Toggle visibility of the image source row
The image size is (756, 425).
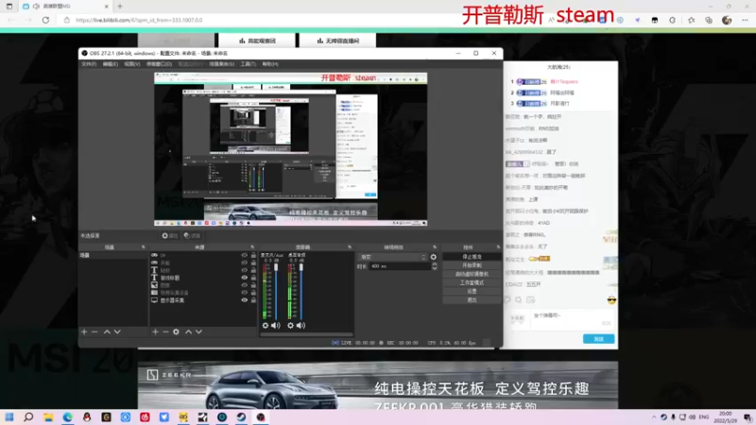pos(245,285)
